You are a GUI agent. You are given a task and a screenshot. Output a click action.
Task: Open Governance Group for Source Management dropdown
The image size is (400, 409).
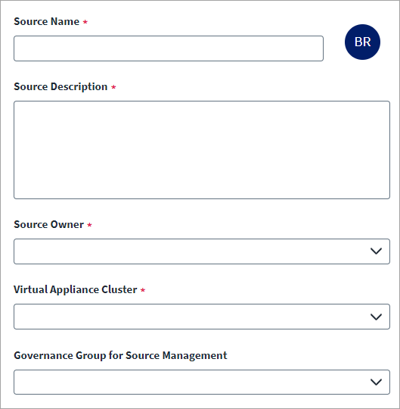tap(202, 382)
